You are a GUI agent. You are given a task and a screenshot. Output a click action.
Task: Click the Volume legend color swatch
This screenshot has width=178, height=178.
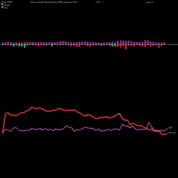(2, 5)
